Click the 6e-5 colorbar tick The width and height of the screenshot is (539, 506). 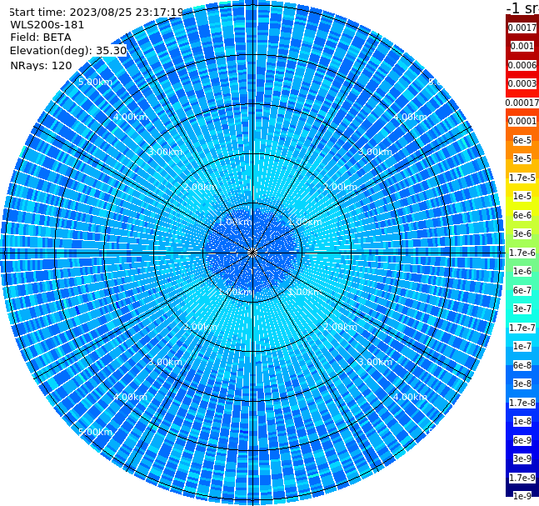[522, 140]
